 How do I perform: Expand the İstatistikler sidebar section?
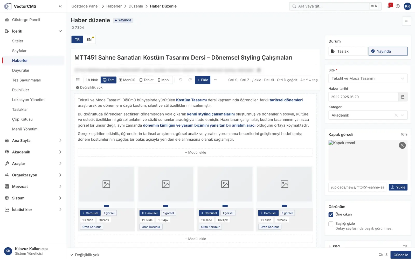point(33,210)
